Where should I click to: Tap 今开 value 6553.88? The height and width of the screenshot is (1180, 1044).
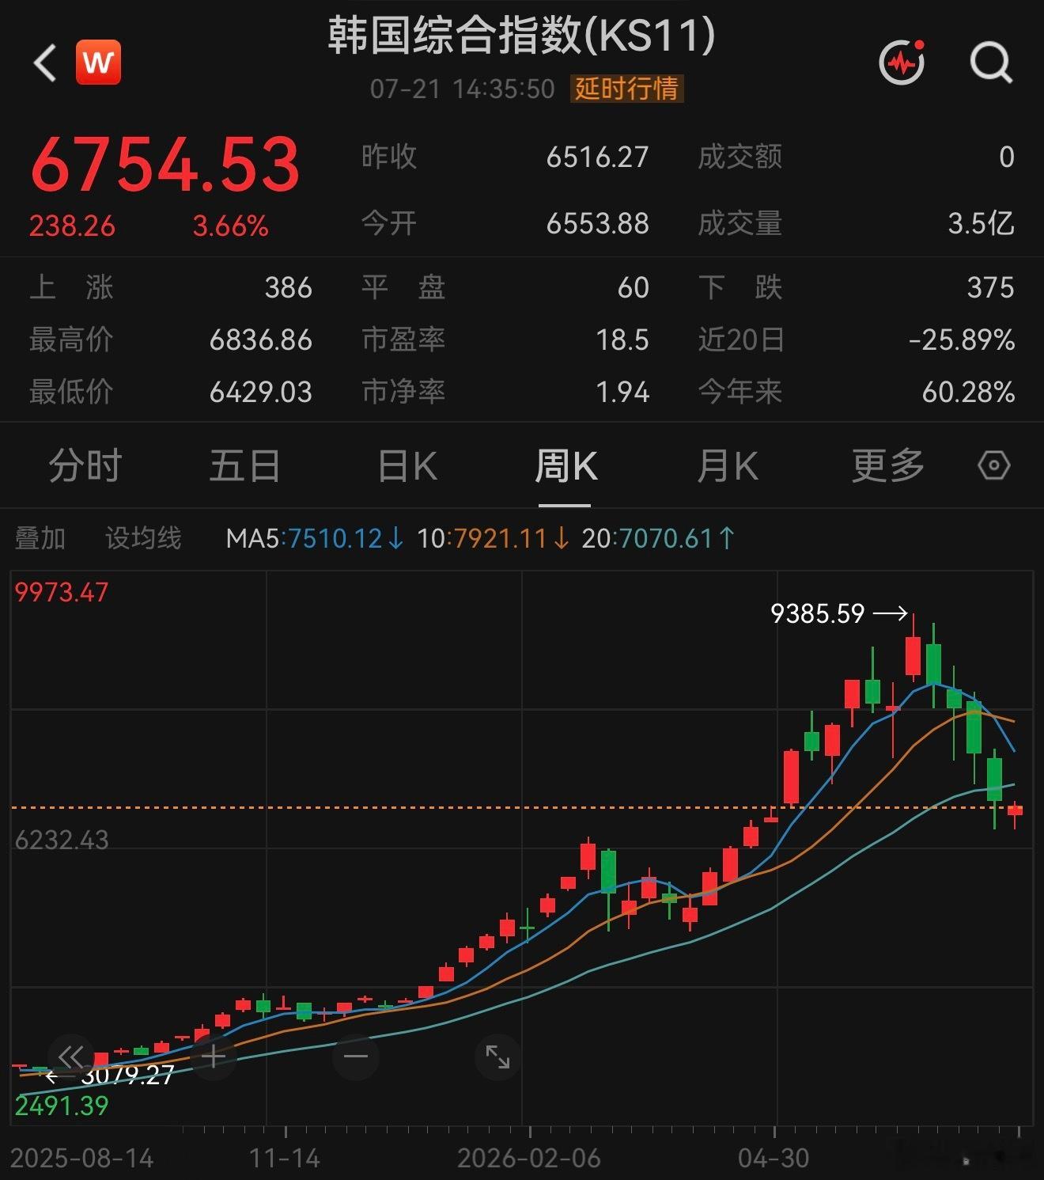(x=597, y=224)
